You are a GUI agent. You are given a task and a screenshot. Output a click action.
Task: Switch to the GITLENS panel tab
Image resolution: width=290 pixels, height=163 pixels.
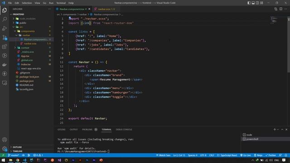click(62, 129)
